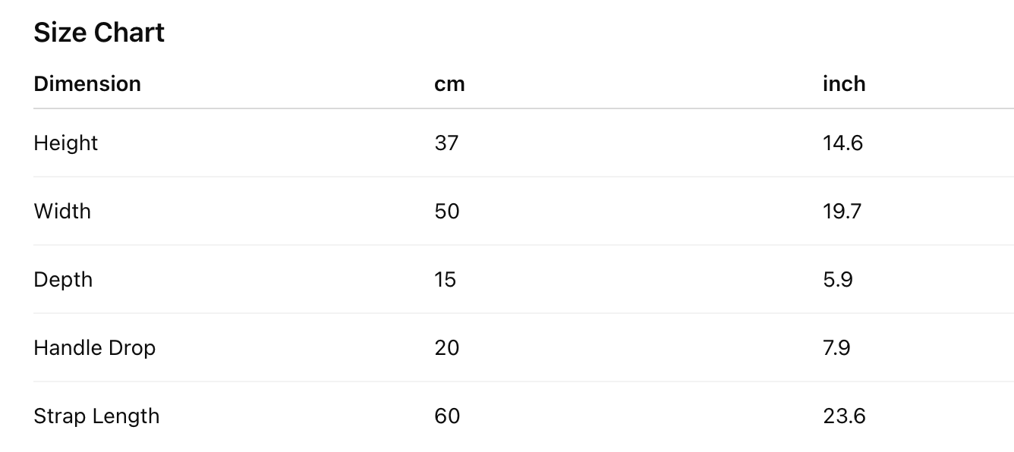The height and width of the screenshot is (452, 1014).
Task: Click the Depth row label
Action: (x=63, y=279)
